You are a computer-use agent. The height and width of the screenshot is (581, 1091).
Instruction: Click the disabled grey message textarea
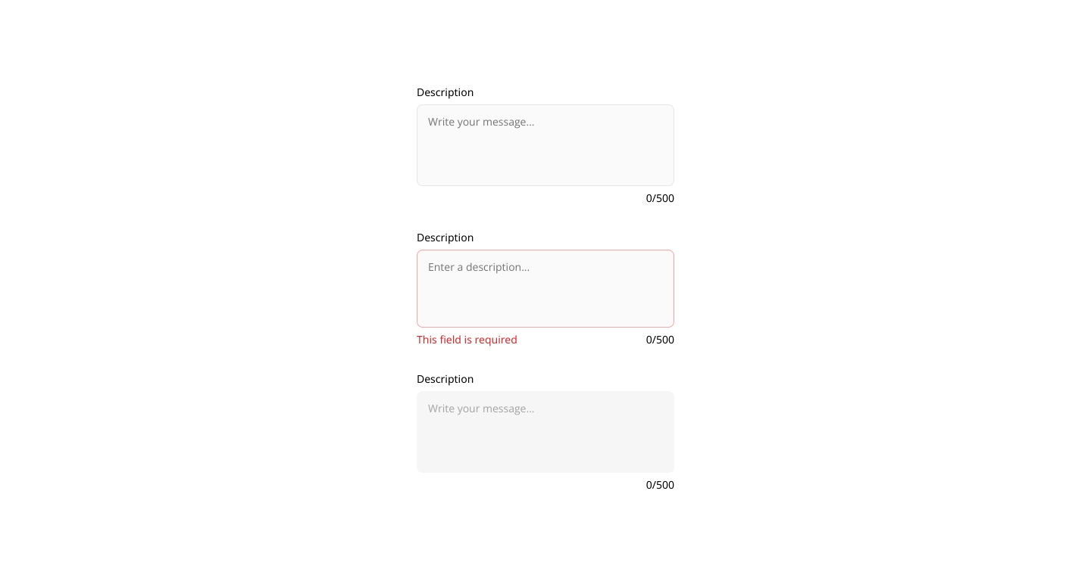tap(545, 432)
